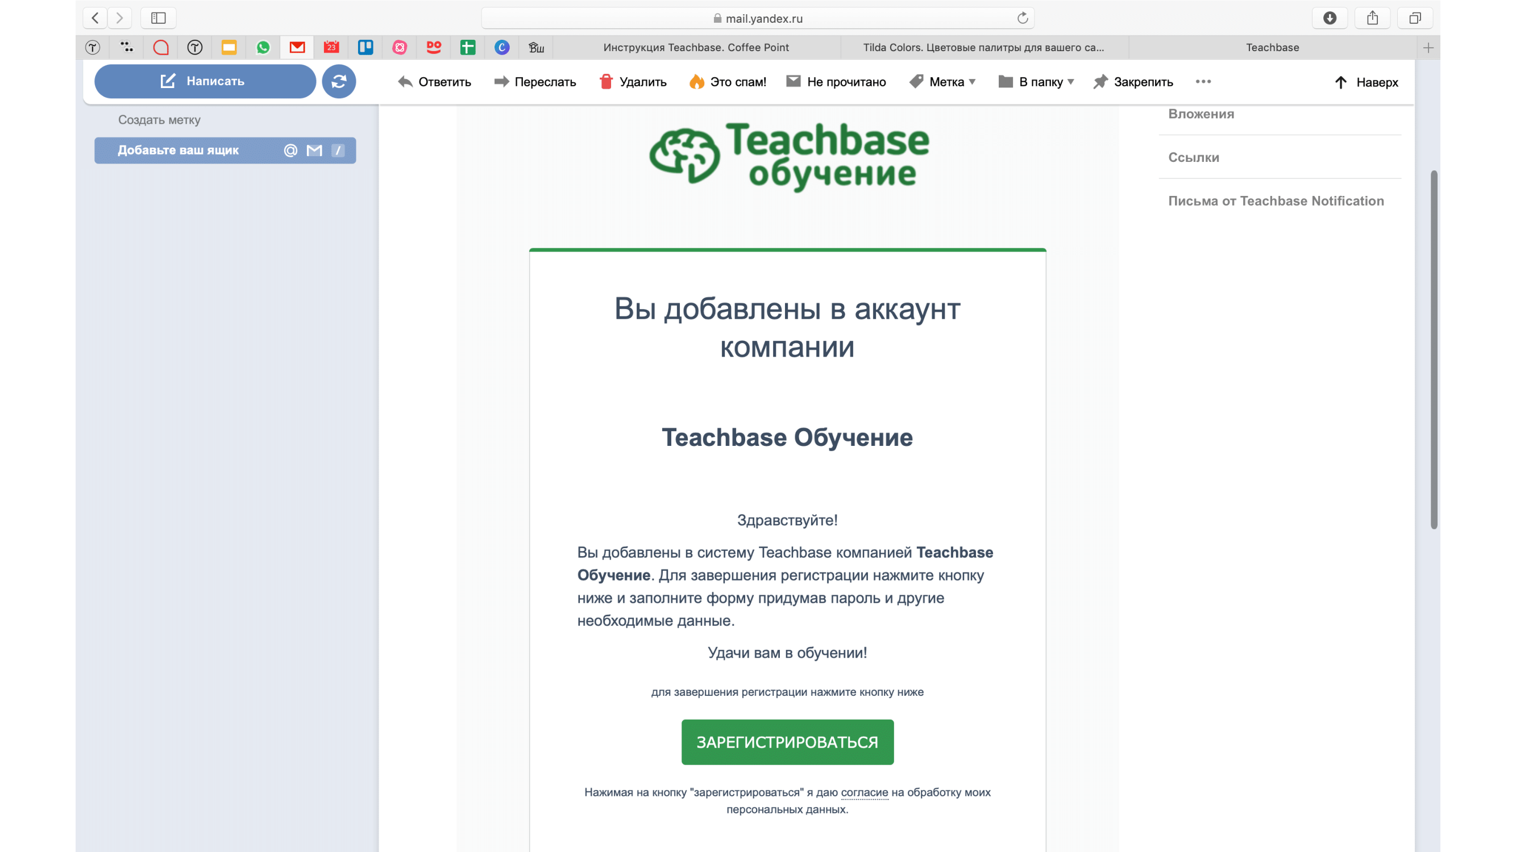Show all tabs overview
1516x852 pixels.
tap(1415, 18)
